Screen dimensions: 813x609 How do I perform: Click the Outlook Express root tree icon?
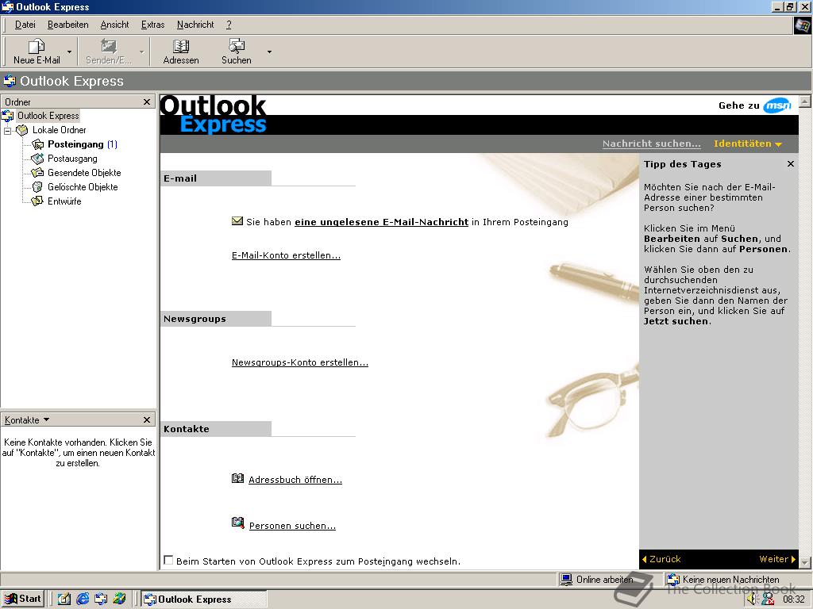click(8, 116)
